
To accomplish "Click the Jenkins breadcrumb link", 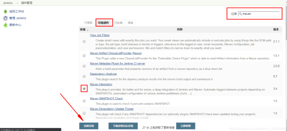I will pyautogui.click(x=8, y=3).
